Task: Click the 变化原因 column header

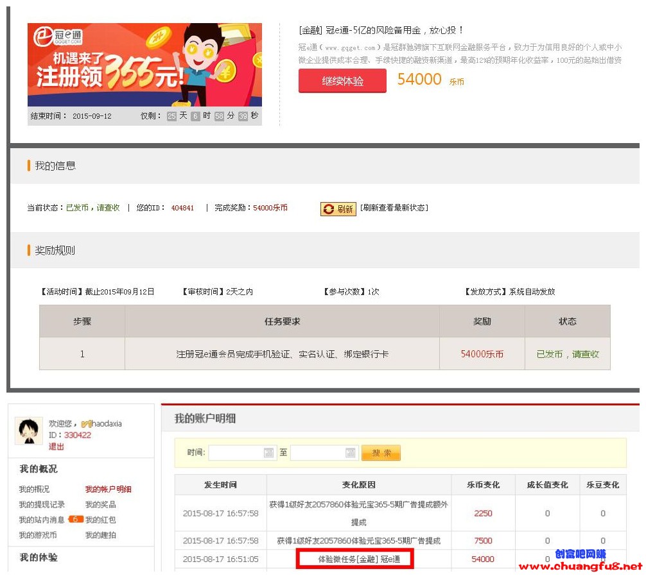Action: (359, 484)
